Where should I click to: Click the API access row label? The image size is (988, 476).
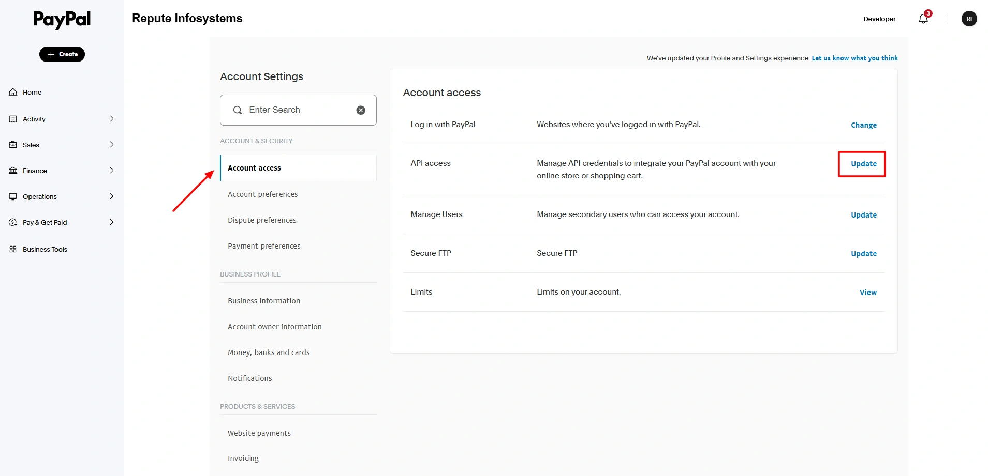pyautogui.click(x=431, y=163)
